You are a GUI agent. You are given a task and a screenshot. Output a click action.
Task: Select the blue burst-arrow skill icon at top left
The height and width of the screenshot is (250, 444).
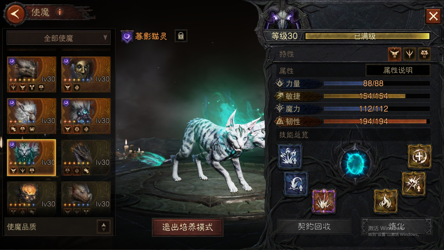click(290, 156)
